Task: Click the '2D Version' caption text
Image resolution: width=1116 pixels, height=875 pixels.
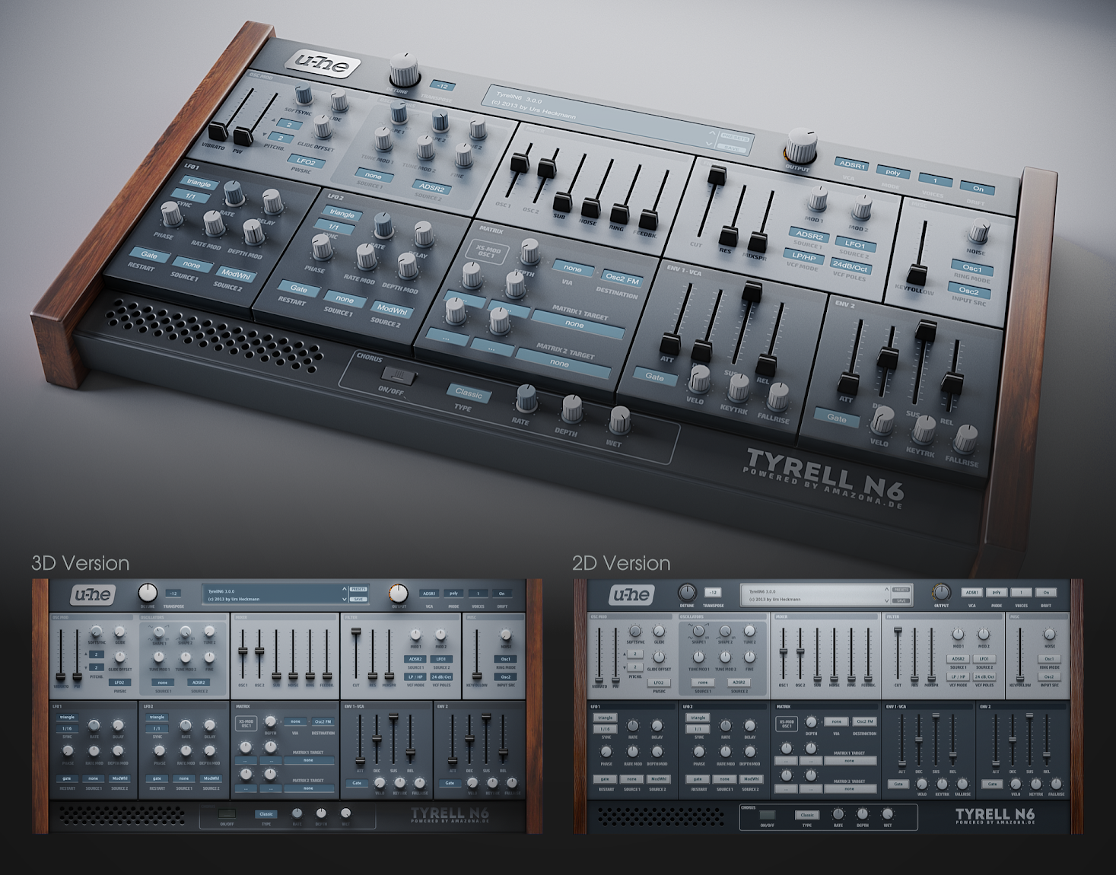Action: 622,563
